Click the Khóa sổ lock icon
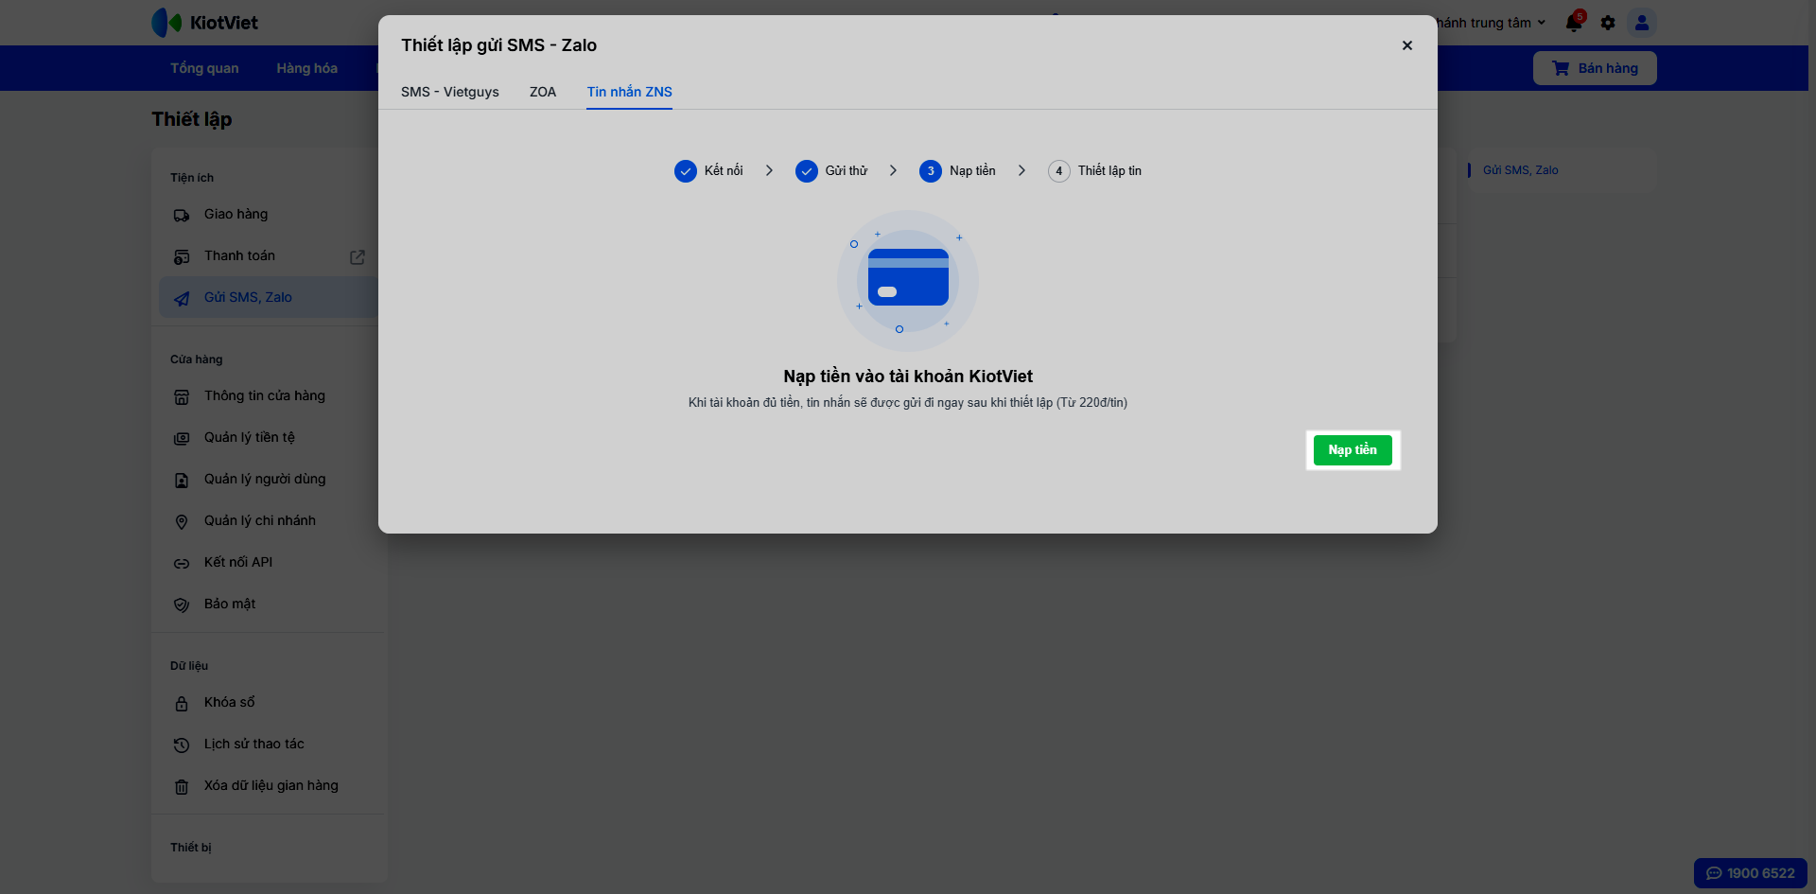 pos(182,703)
